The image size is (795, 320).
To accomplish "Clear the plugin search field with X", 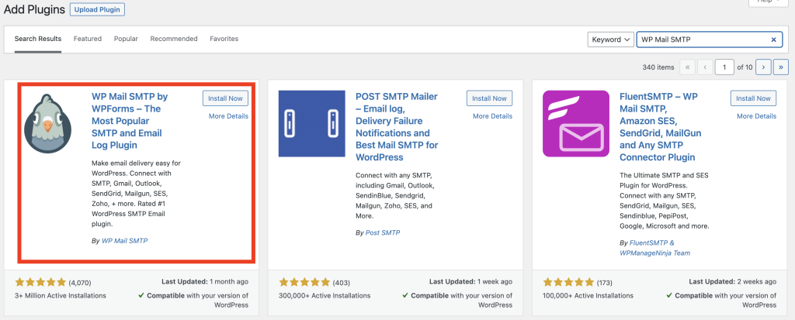I will [x=774, y=40].
